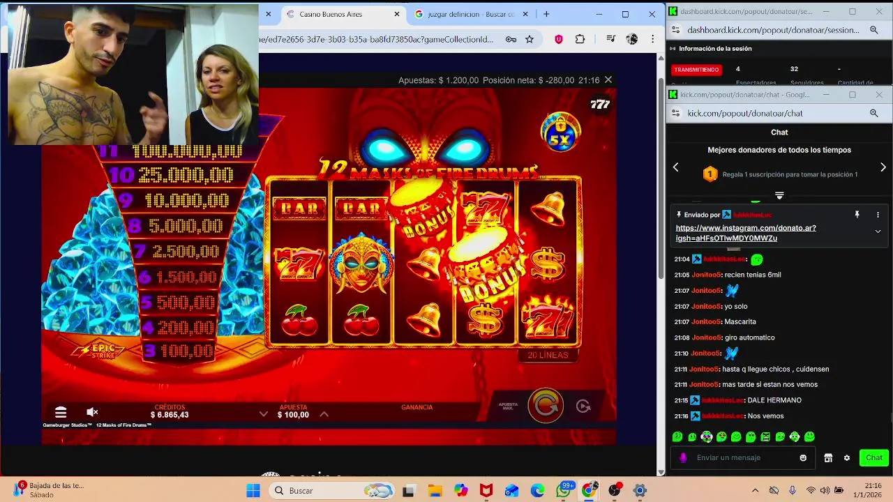Open the saved password key icon
This screenshot has height=502, width=893.
pyautogui.click(x=511, y=39)
